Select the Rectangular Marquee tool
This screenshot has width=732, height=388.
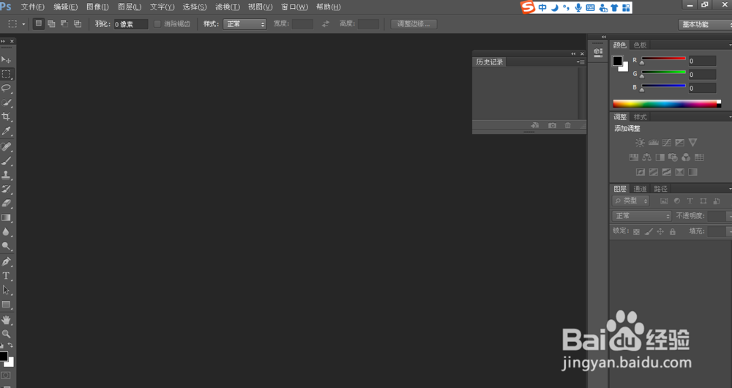click(6, 74)
